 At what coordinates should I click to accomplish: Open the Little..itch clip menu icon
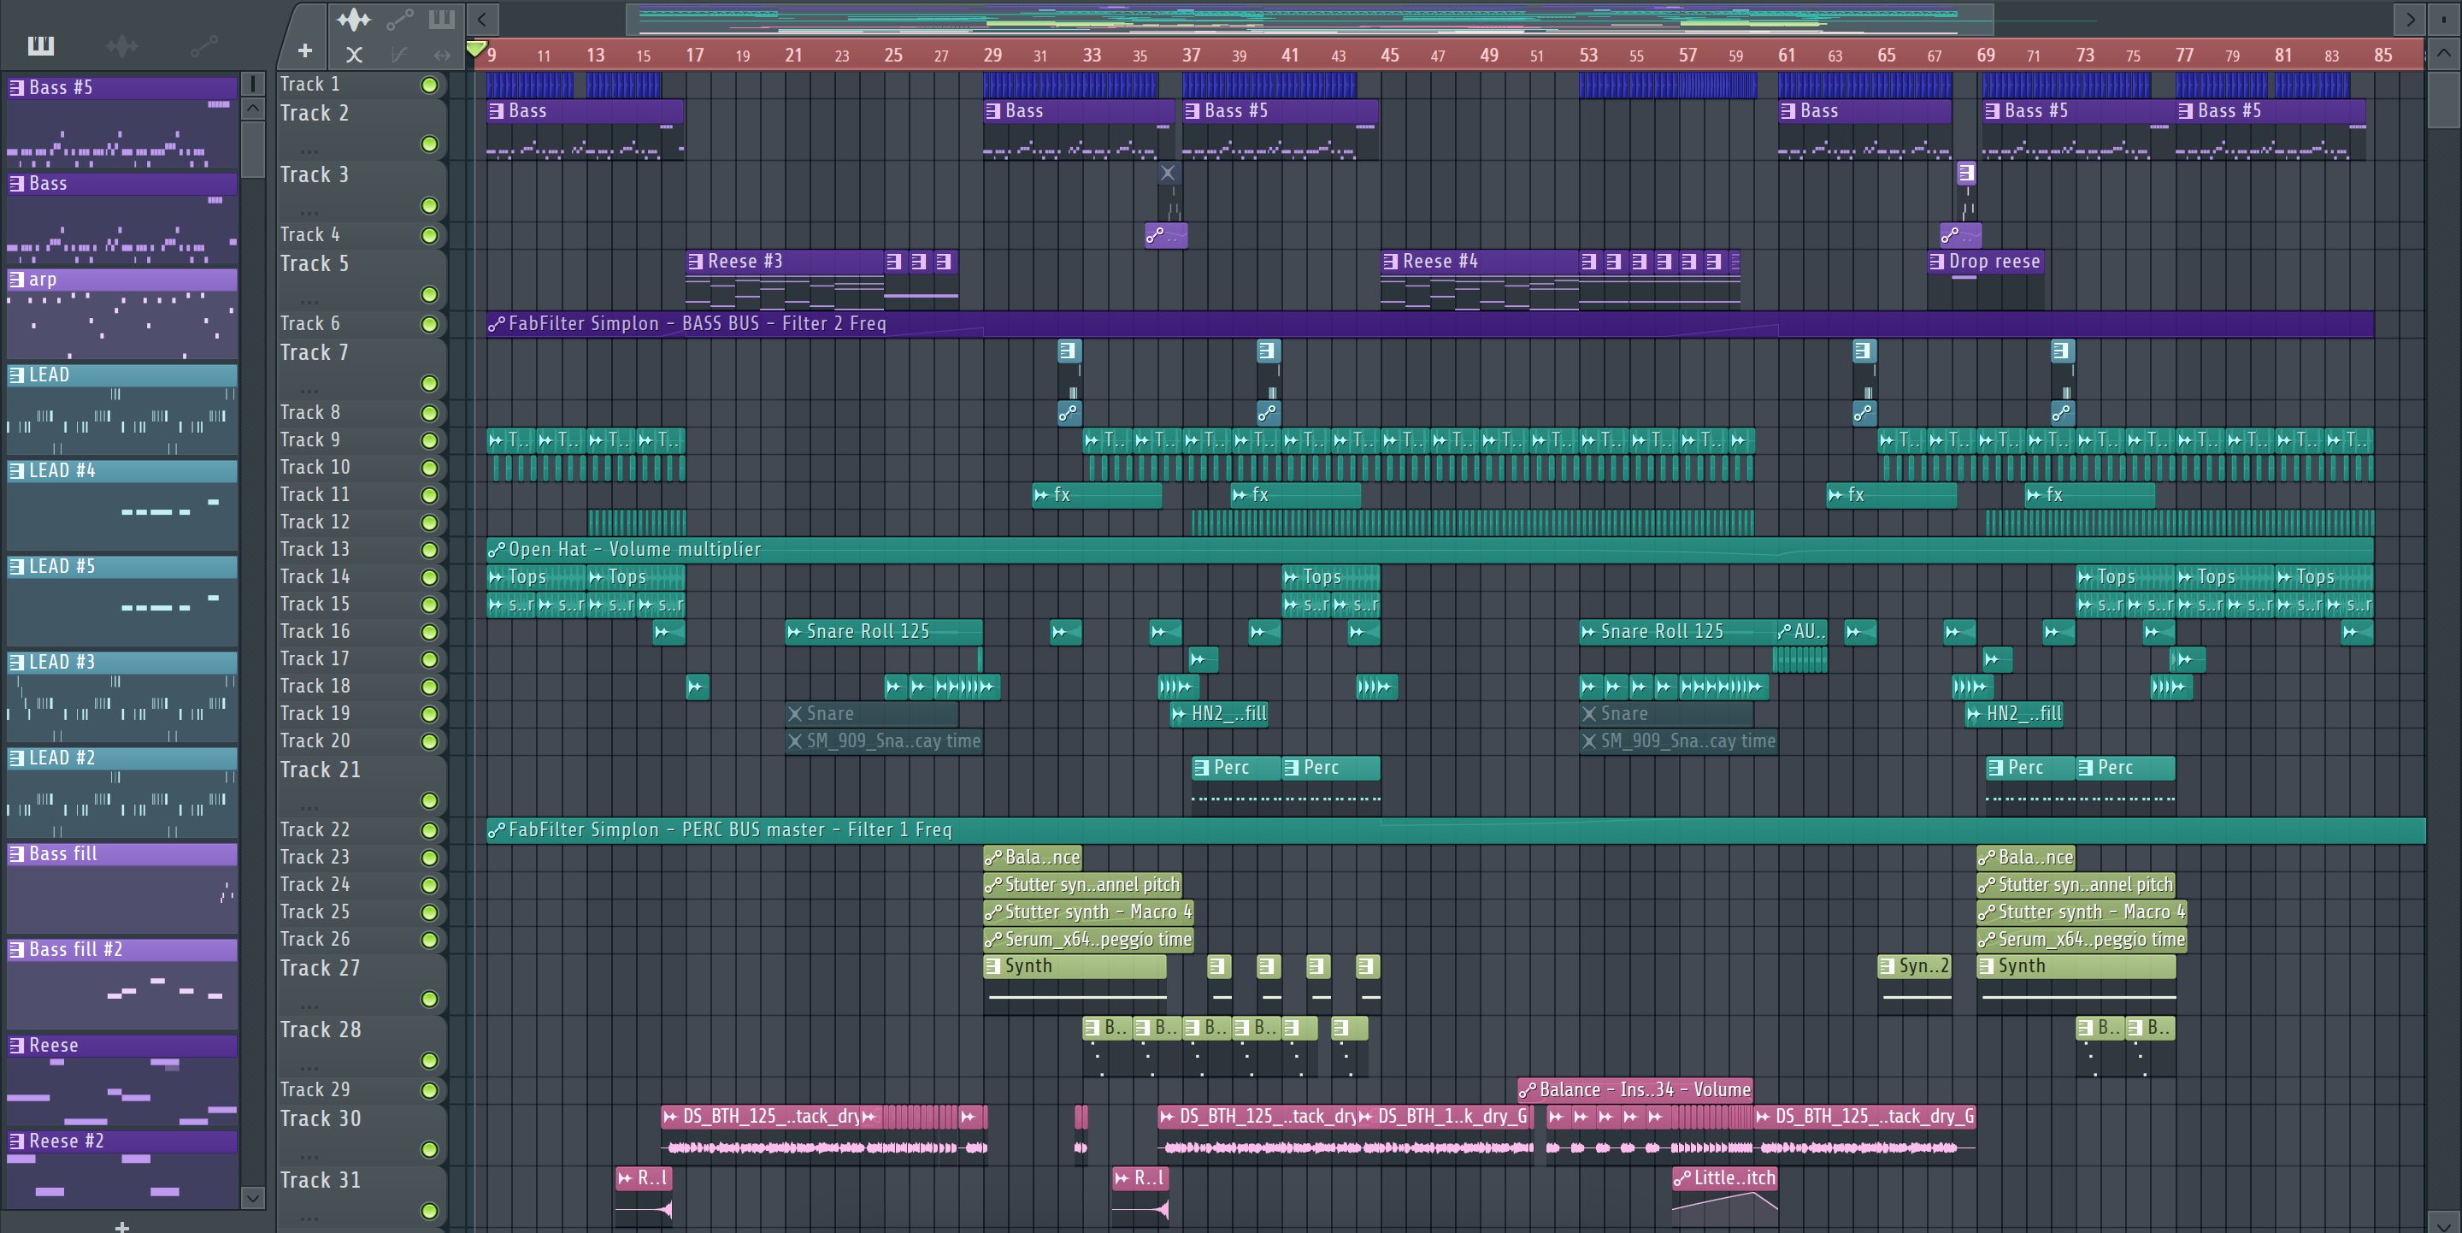tap(1682, 1179)
